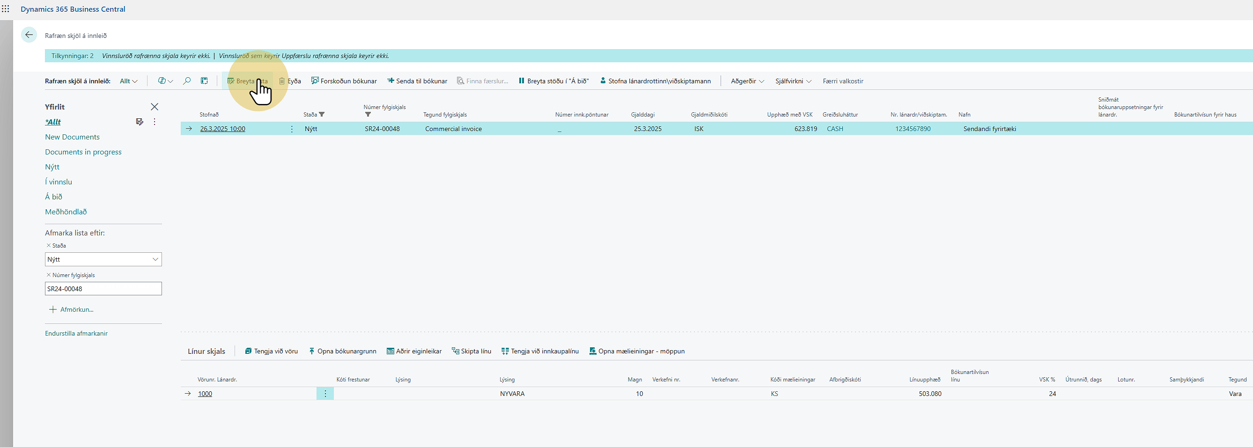The image size is (1253, 447).
Task: Click line amount 503.080
Action: tap(930, 394)
